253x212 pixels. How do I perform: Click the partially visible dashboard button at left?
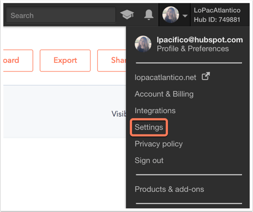coord(18,60)
